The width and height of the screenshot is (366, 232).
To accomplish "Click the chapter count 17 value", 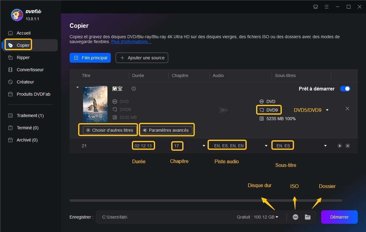I will (x=176, y=146).
